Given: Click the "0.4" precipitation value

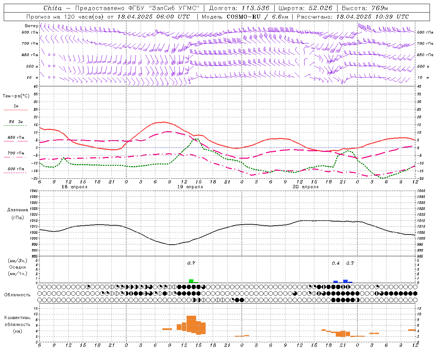Looking at the screenshot, I should (336, 263).
